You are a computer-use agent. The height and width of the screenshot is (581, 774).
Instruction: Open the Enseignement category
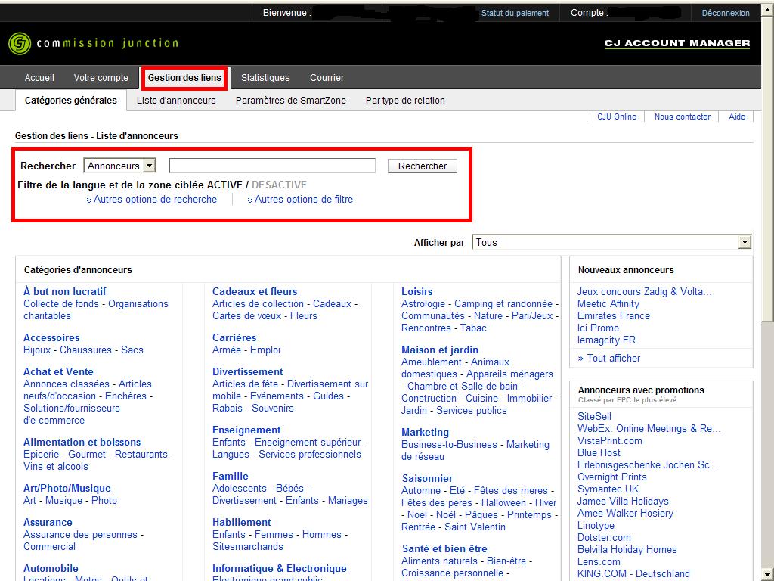246,430
